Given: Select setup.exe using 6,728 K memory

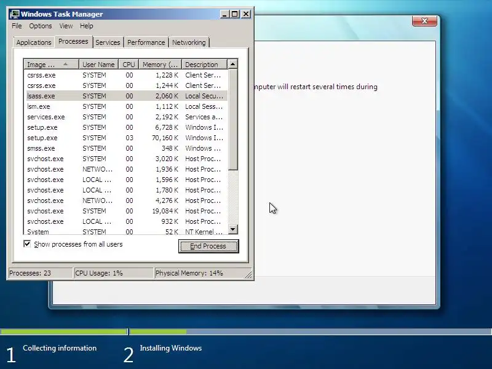Looking at the screenshot, I should [126, 127].
